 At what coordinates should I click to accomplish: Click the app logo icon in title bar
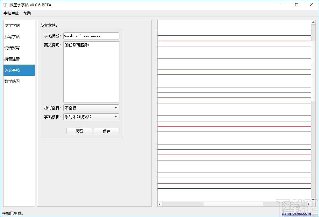pyautogui.click(x=5, y=5)
